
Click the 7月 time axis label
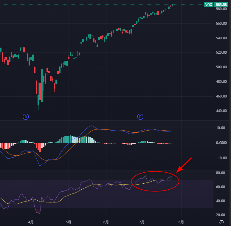click(x=142, y=222)
